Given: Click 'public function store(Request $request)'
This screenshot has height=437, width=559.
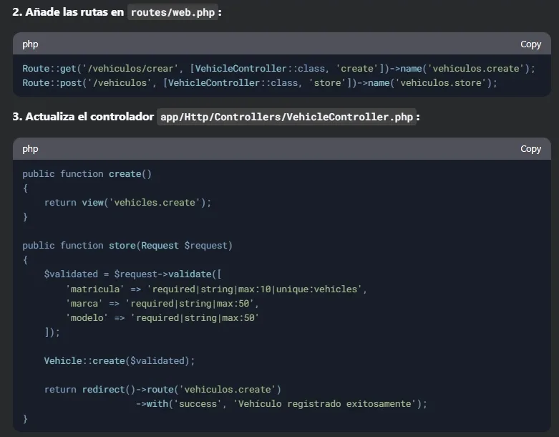Looking at the screenshot, I should (127, 246).
